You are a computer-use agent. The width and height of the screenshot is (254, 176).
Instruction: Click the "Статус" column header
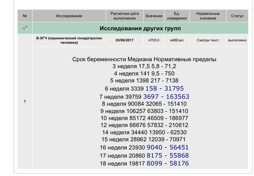pos(237,16)
